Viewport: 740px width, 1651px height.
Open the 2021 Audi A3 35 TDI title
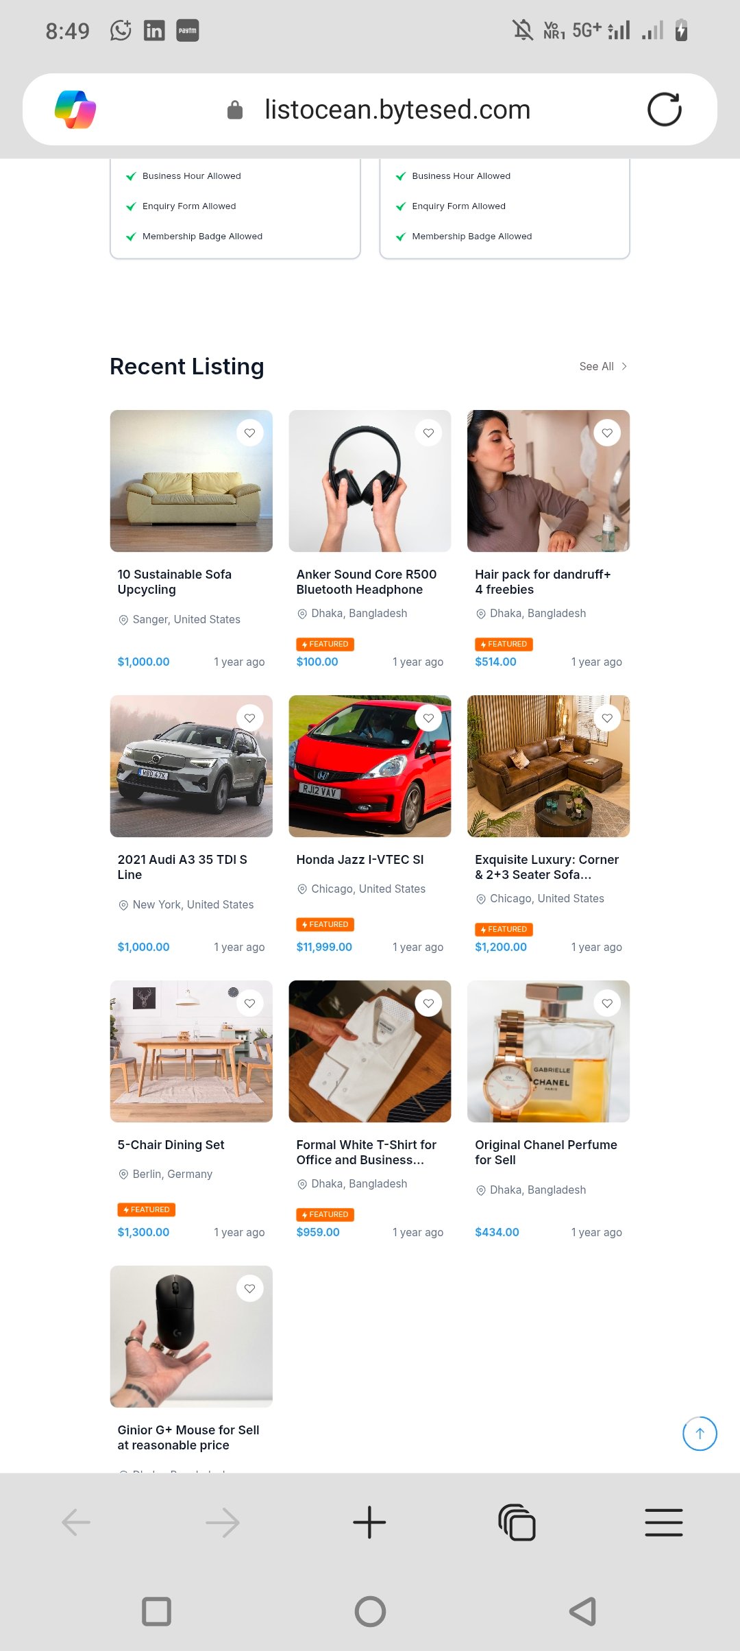182,867
